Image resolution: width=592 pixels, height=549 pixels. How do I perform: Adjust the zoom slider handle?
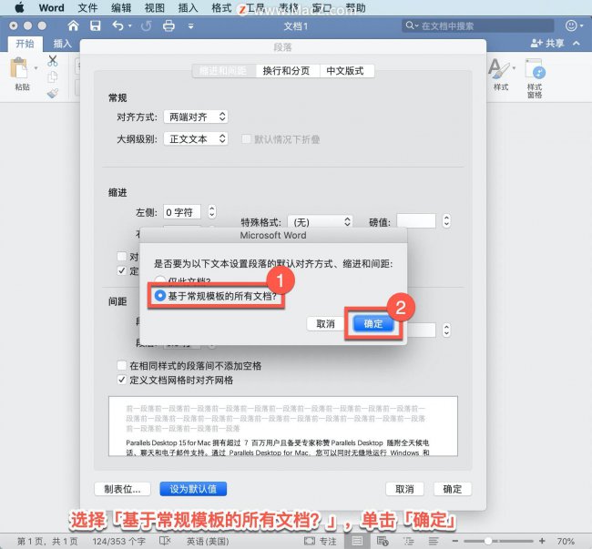click(x=487, y=541)
